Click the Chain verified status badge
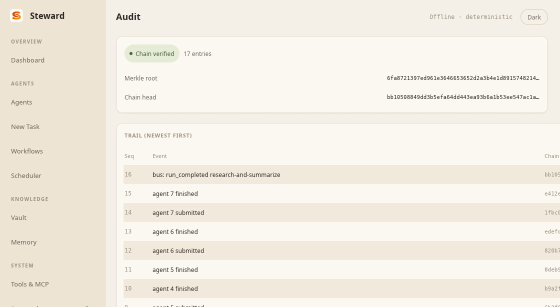560x307 pixels. click(x=152, y=53)
